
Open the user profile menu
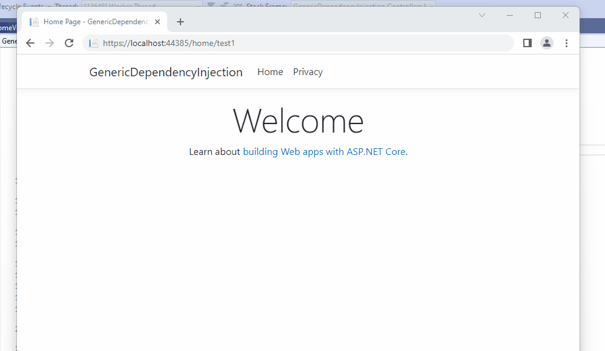pos(547,43)
